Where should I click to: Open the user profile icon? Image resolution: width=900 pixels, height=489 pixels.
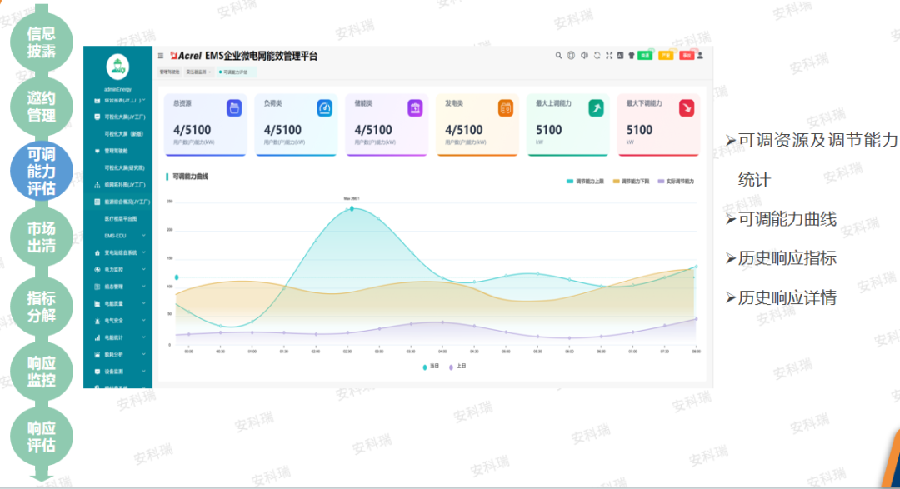(x=700, y=56)
